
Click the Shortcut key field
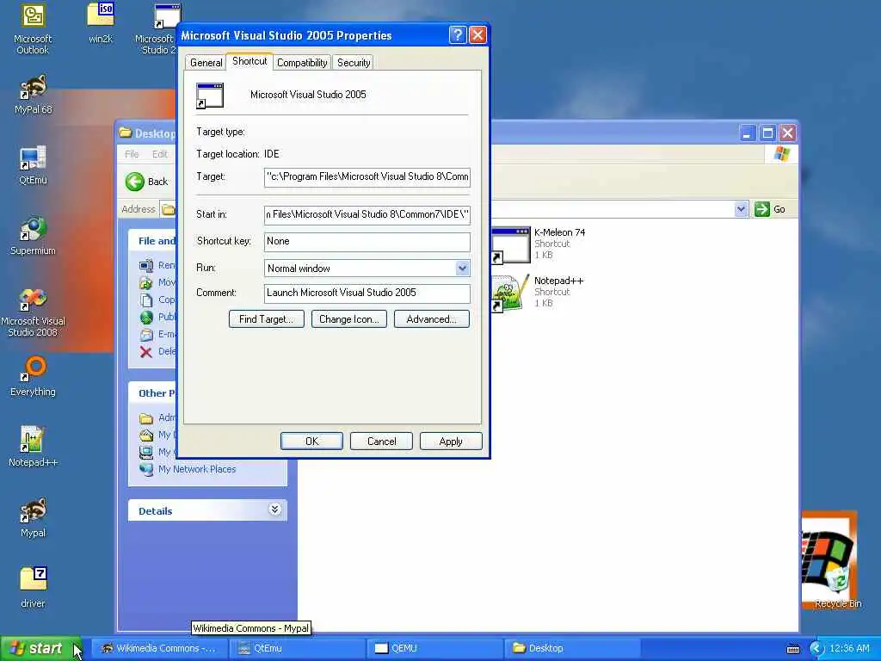tap(367, 241)
